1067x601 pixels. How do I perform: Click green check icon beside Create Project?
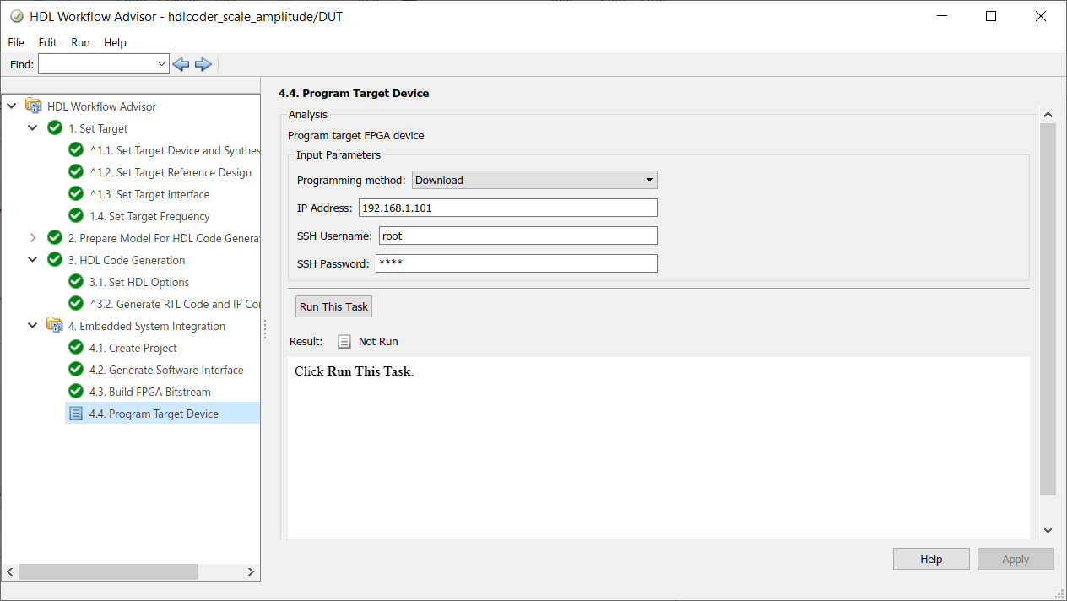[x=76, y=348]
